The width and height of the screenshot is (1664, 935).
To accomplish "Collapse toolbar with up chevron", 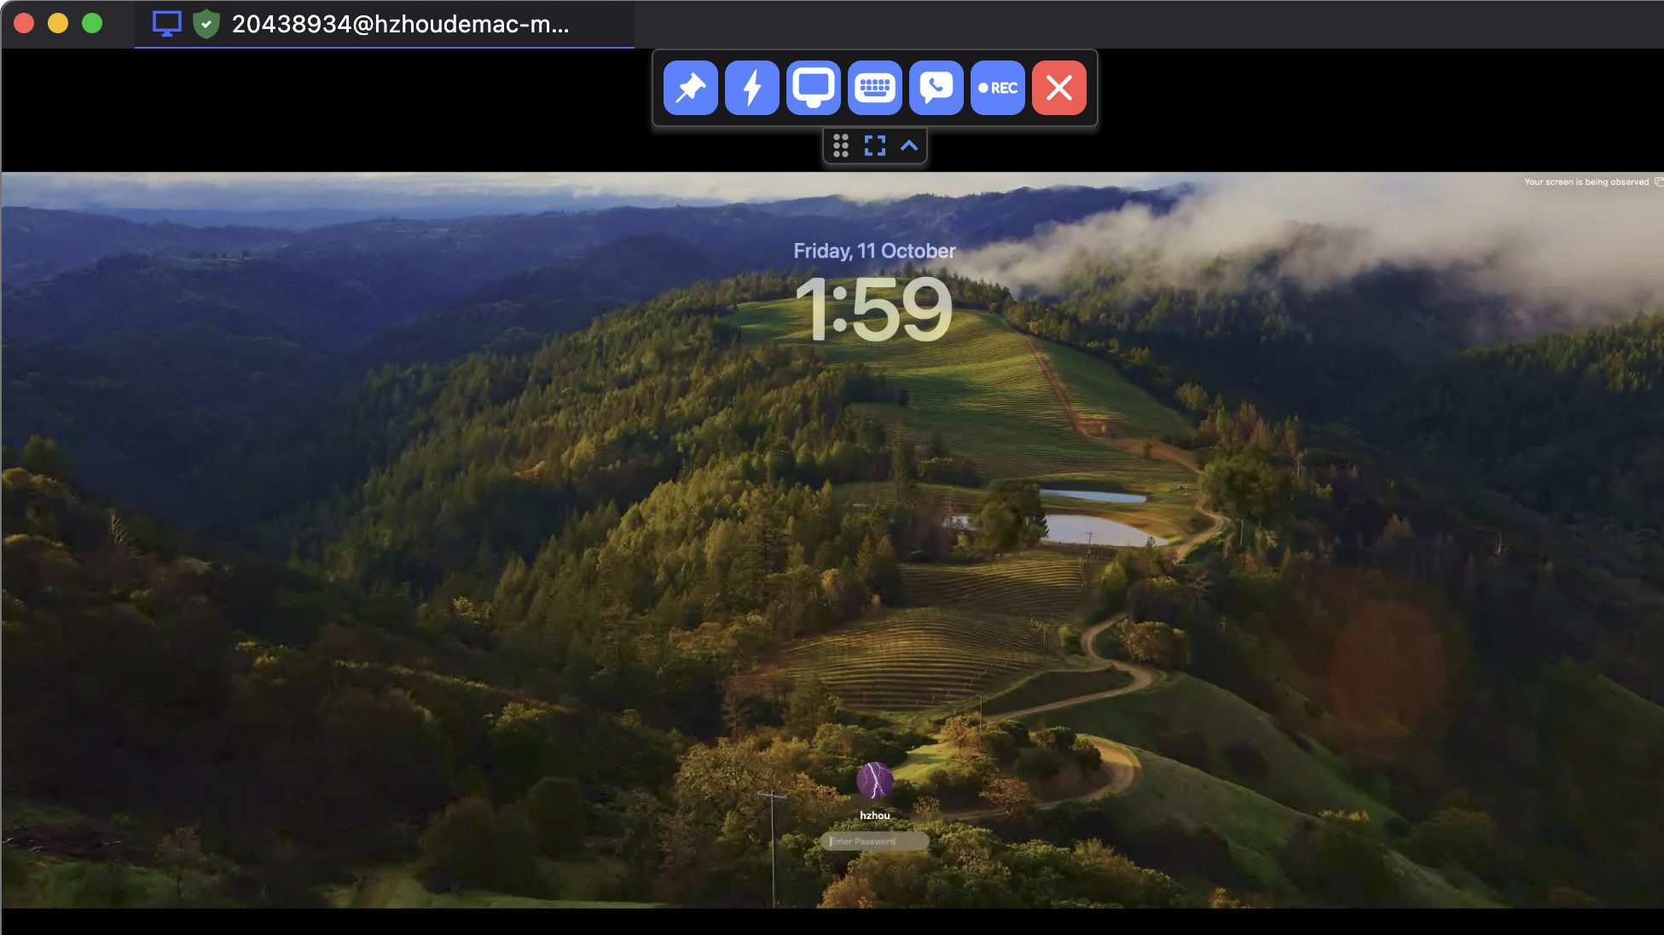I will pos(909,146).
